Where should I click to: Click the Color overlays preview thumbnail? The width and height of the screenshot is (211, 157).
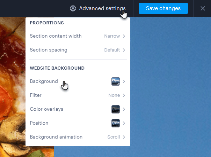[x=116, y=109]
